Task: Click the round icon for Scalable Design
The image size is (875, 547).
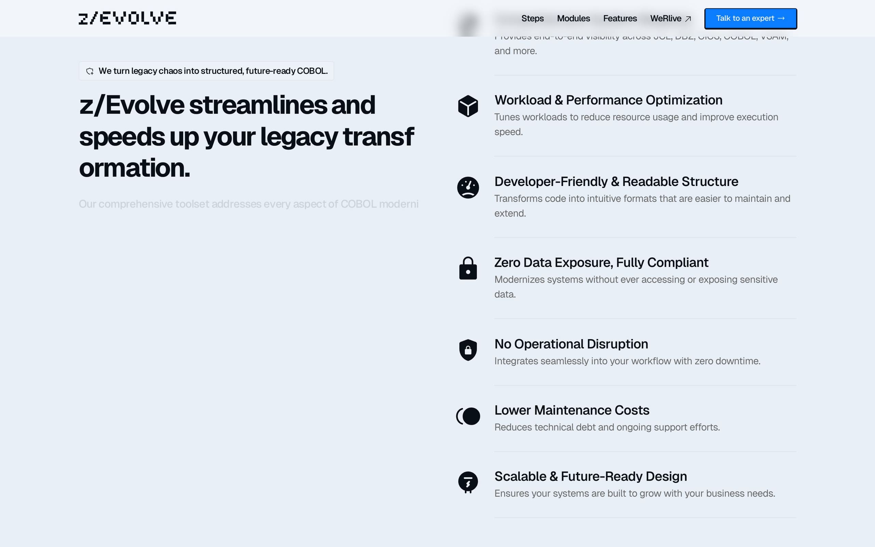Action: pyautogui.click(x=468, y=482)
